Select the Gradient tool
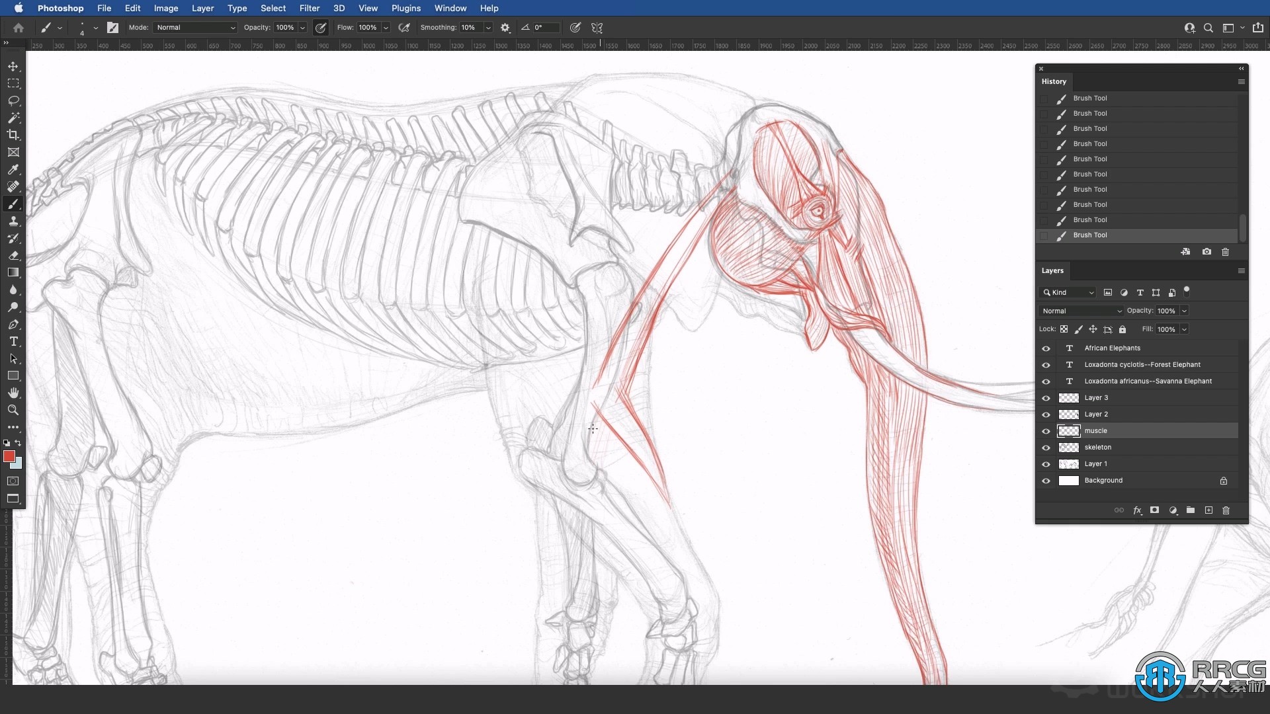 point(13,272)
